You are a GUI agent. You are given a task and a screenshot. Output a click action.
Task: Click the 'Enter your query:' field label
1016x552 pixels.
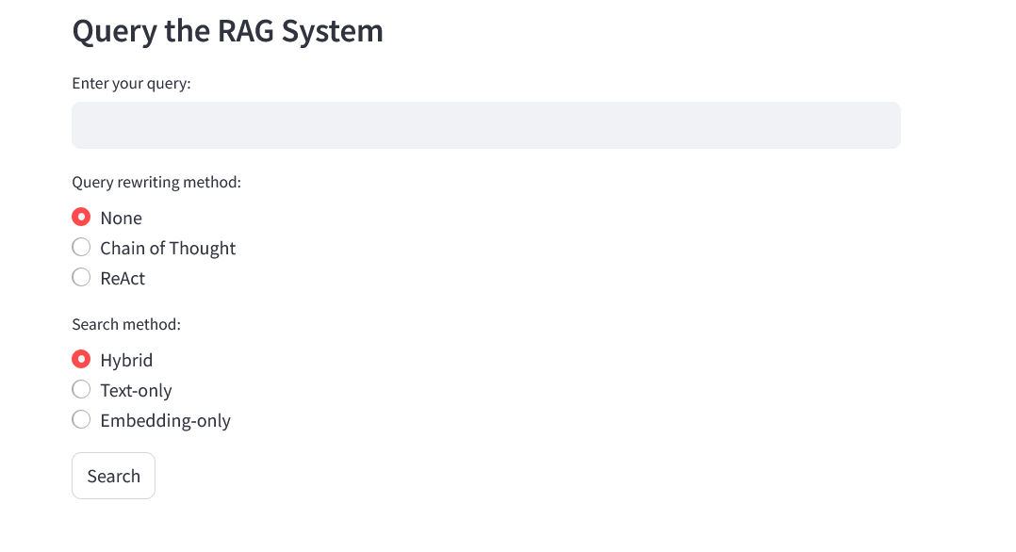tap(132, 84)
